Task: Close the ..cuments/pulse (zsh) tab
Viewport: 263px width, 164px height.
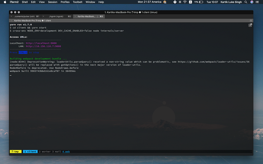Action: coord(11,16)
